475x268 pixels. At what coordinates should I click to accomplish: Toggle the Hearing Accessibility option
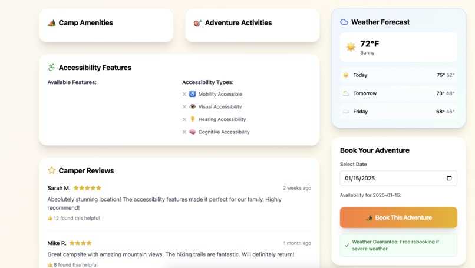(x=222, y=119)
